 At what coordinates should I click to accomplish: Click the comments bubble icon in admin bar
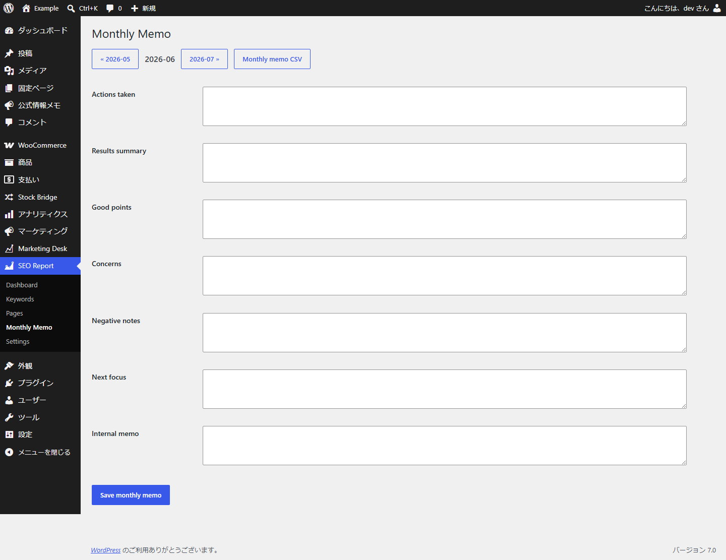click(110, 9)
